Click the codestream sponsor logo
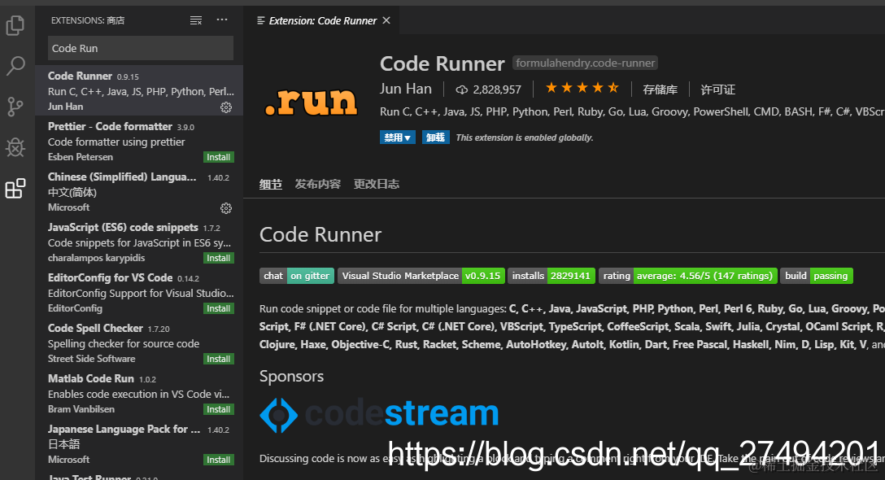885x480 pixels. [379, 414]
